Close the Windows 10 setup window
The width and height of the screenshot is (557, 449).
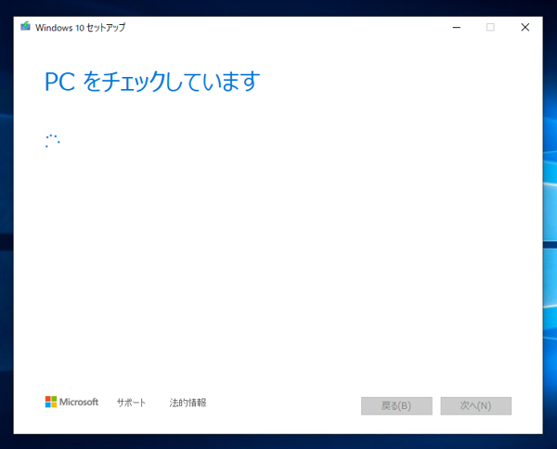tap(525, 27)
